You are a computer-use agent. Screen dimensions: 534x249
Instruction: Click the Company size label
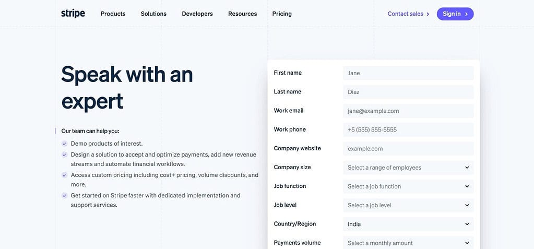[x=292, y=167]
